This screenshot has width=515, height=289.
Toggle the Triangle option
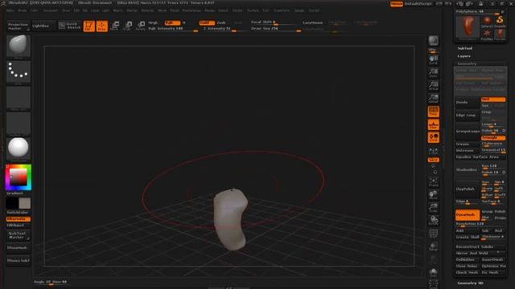(493, 137)
